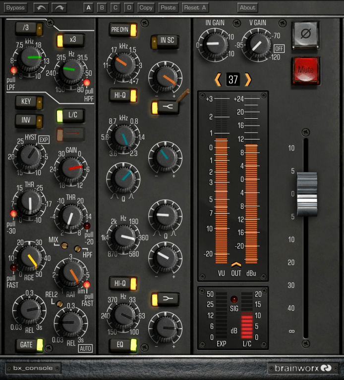
Task: Click the gate THR knob
Action: pyautogui.click(x=30, y=203)
